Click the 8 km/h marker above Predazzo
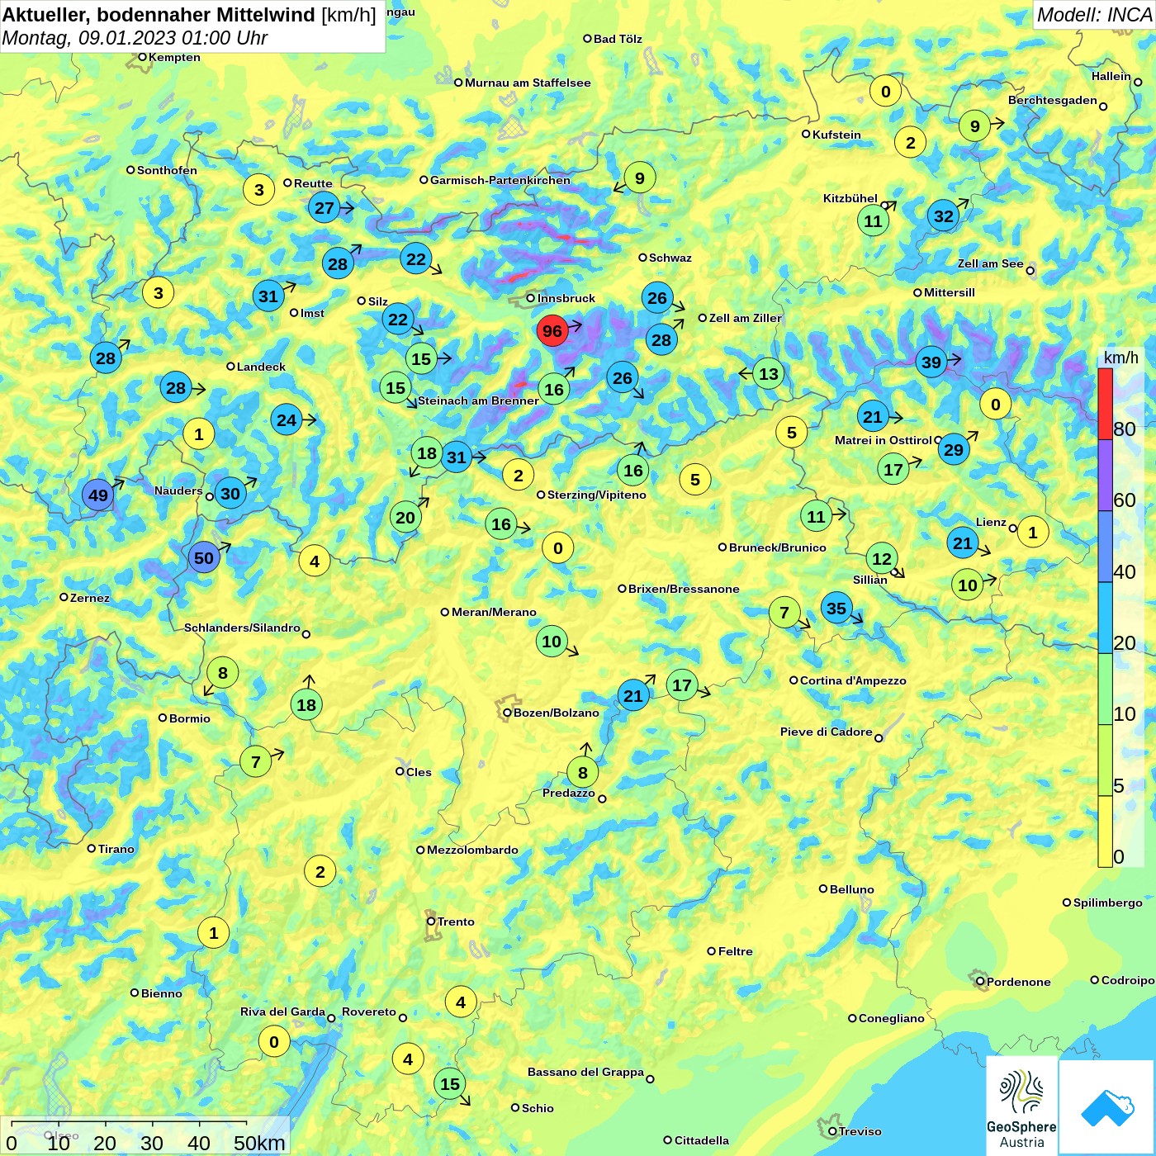This screenshot has width=1156, height=1156. click(583, 773)
